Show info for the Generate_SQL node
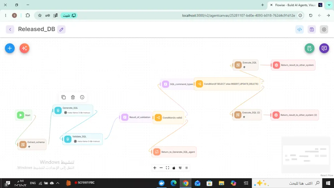The height and width of the screenshot is (188, 334). click(82, 97)
